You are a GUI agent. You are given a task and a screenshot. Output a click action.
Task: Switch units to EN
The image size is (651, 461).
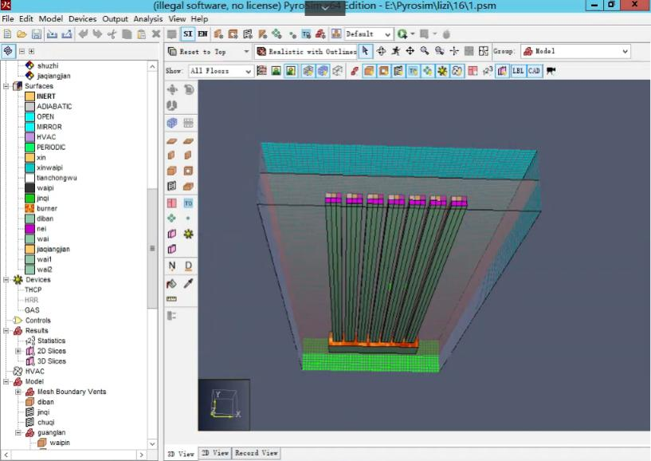pyautogui.click(x=202, y=34)
